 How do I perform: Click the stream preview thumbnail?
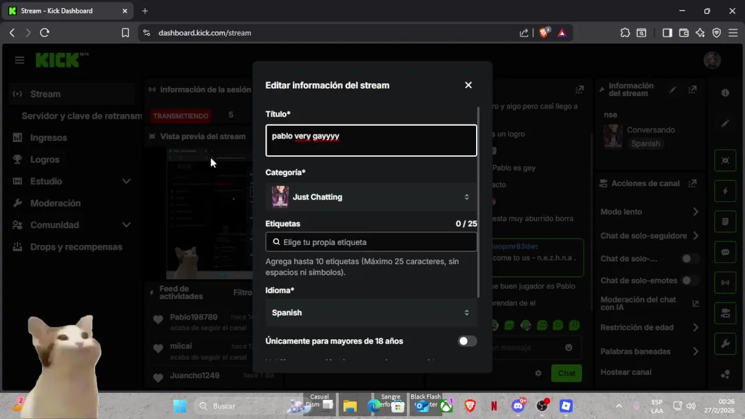(210, 214)
